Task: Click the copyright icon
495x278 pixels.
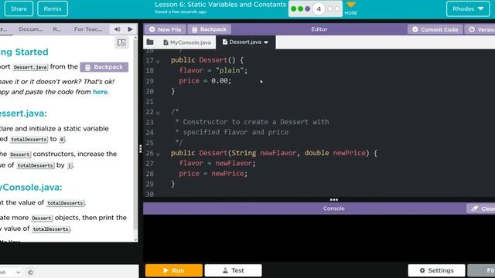Action: [x=31, y=272]
